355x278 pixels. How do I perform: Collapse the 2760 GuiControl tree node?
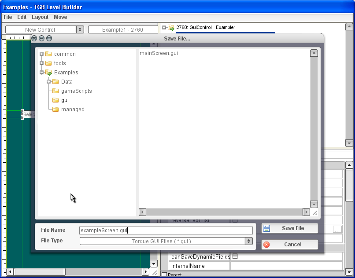164,27
